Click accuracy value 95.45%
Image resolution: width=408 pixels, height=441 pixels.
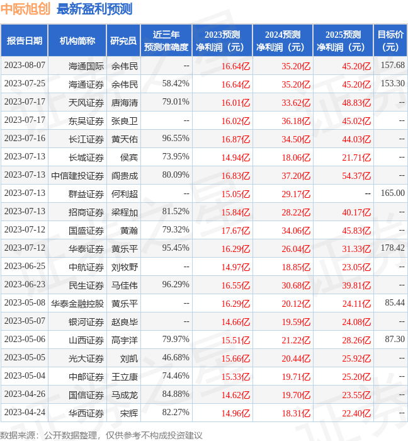[x=176, y=248]
